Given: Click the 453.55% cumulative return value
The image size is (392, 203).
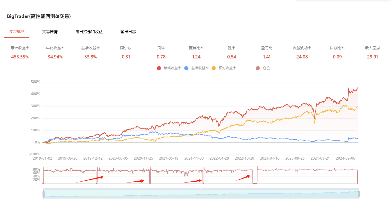Looking at the screenshot, I should (20, 57).
